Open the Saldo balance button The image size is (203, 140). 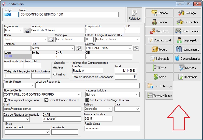(x=159, y=77)
